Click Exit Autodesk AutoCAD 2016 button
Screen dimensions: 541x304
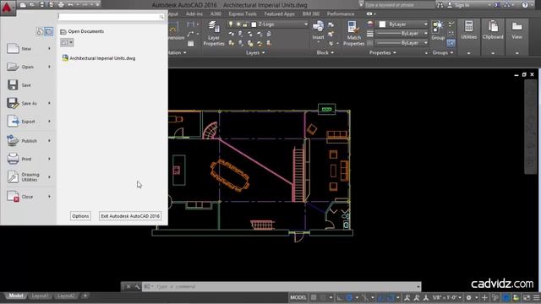130,216
